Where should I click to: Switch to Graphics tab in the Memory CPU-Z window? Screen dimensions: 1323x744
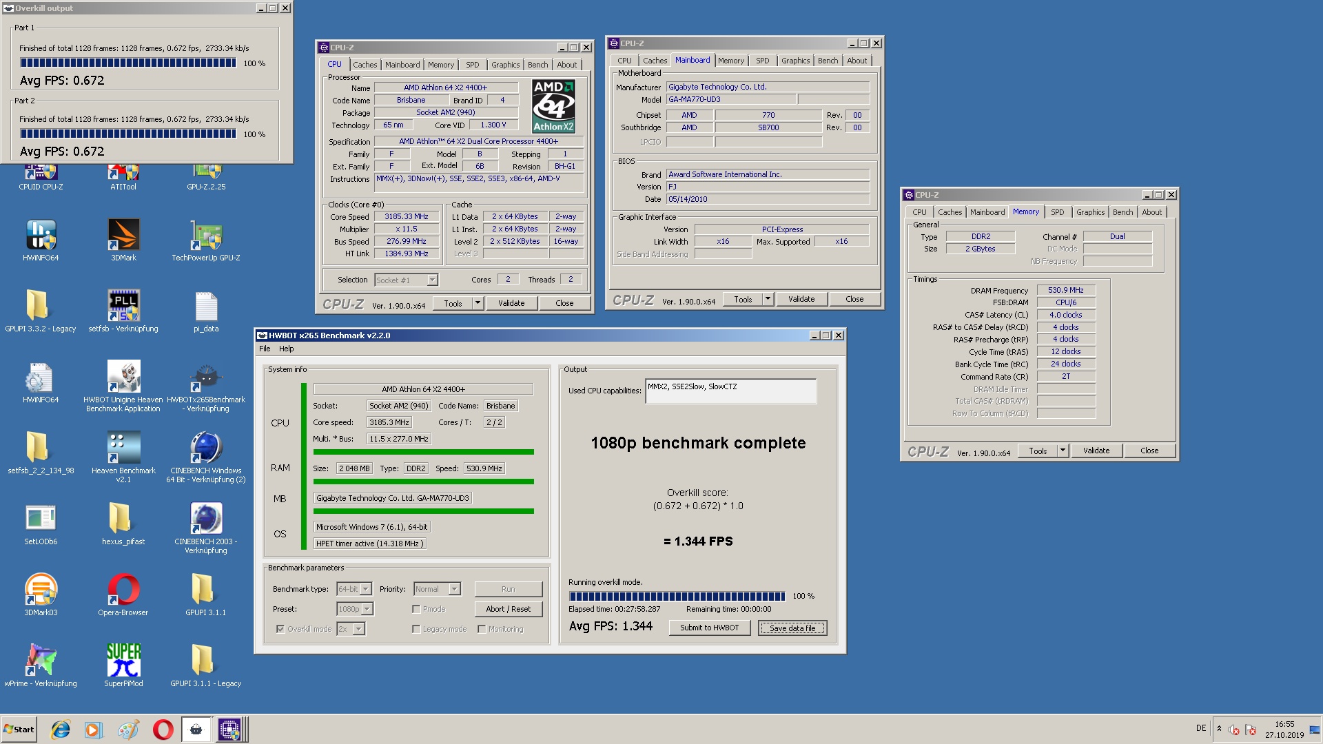[x=1090, y=212]
